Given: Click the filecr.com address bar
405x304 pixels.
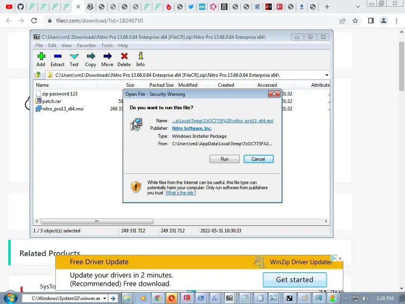Looking at the screenshot, I should click(191, 21).
